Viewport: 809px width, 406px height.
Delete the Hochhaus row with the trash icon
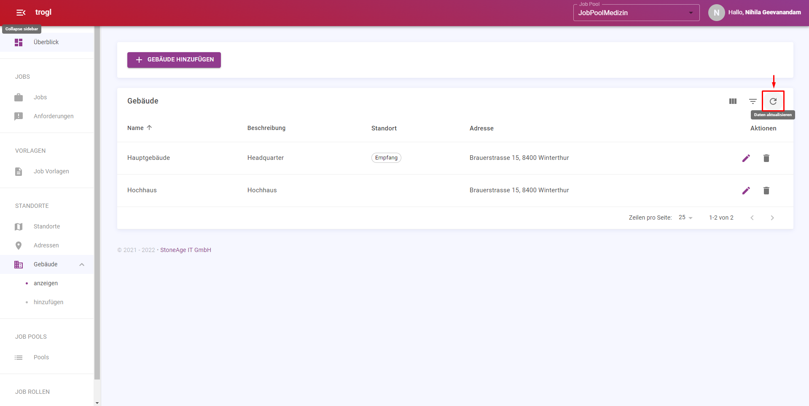(x=766, y=191)
